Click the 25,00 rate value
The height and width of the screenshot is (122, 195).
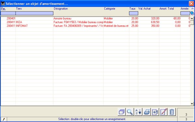[135, 26]
